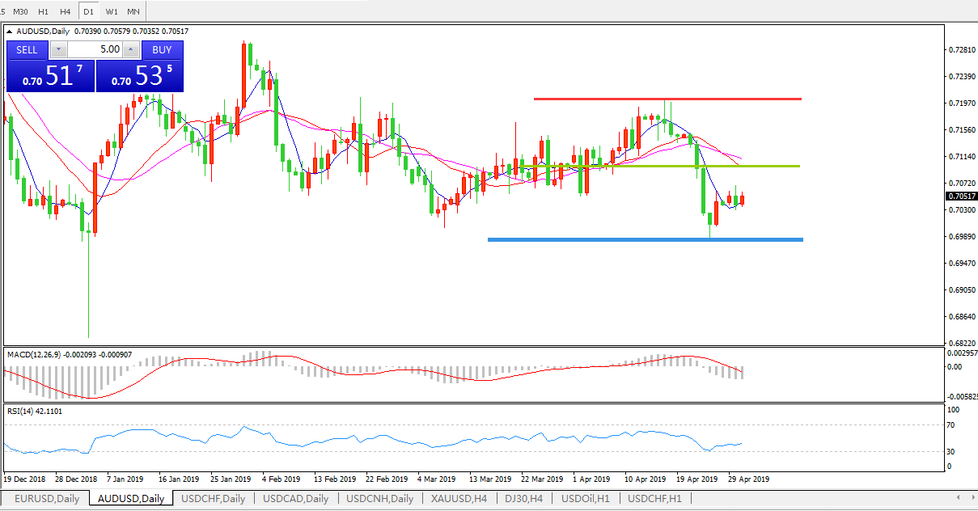Open the USDOil,H1 chart tab

pos(586,499)
